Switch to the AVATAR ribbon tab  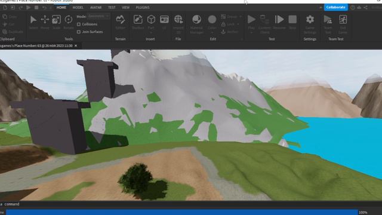pos(95,8)
